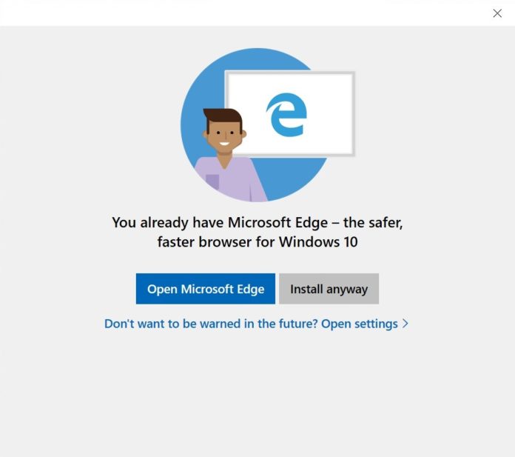Open settings via the blue link
515x457 pixels.
[360, 324]
